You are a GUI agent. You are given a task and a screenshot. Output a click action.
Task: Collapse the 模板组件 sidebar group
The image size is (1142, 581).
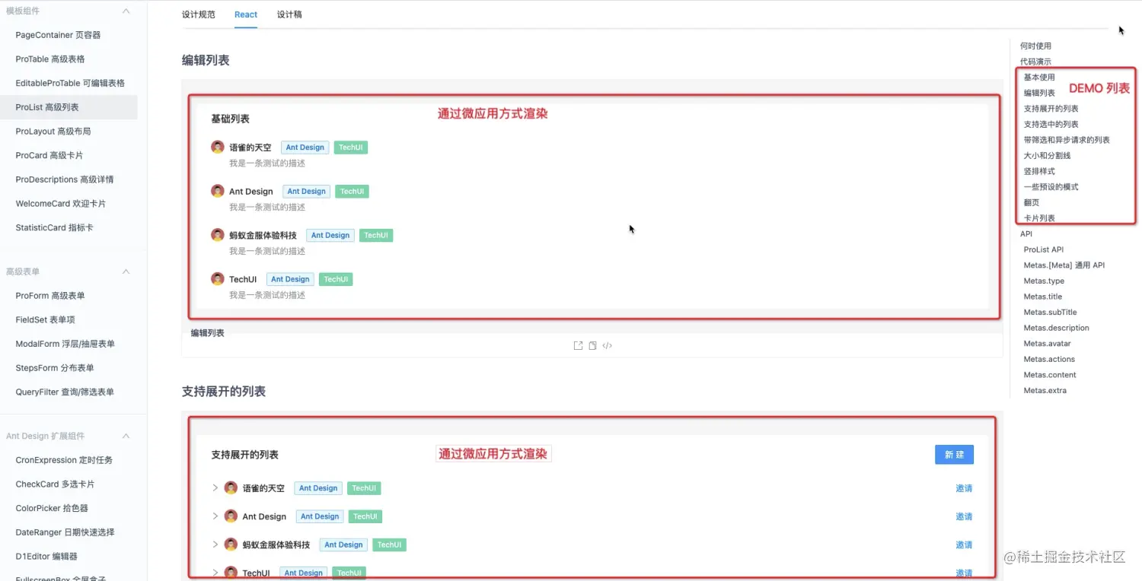point(126,11)
